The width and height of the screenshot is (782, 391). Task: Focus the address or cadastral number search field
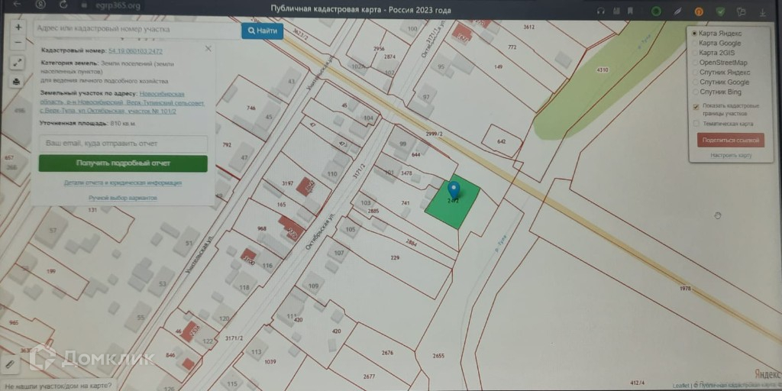tap(137, 30)
